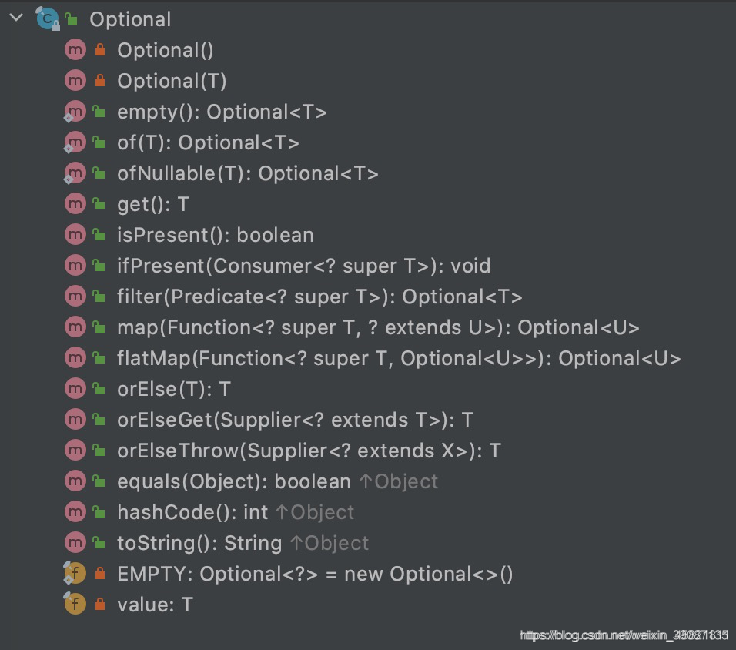
Task: Collapse the Optional class node
Action: [x=15, y=17]
